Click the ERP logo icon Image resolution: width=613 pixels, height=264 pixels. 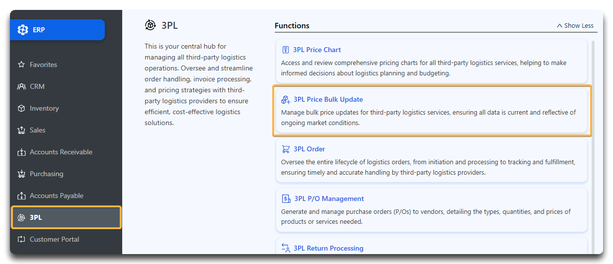pos(23,30)
